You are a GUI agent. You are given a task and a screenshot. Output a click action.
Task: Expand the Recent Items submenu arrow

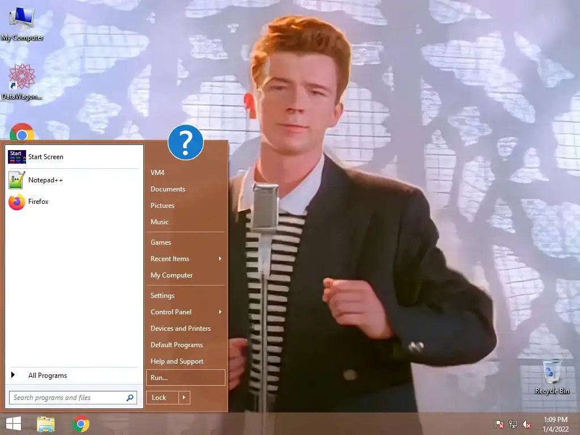click(x=220, y=258)
